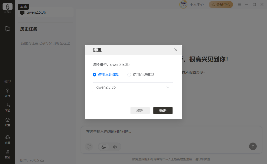Open 客服 customer service headset icon
Image resolution: width=267 pixels, height=164 pixels.
click(x=8, y=139)
